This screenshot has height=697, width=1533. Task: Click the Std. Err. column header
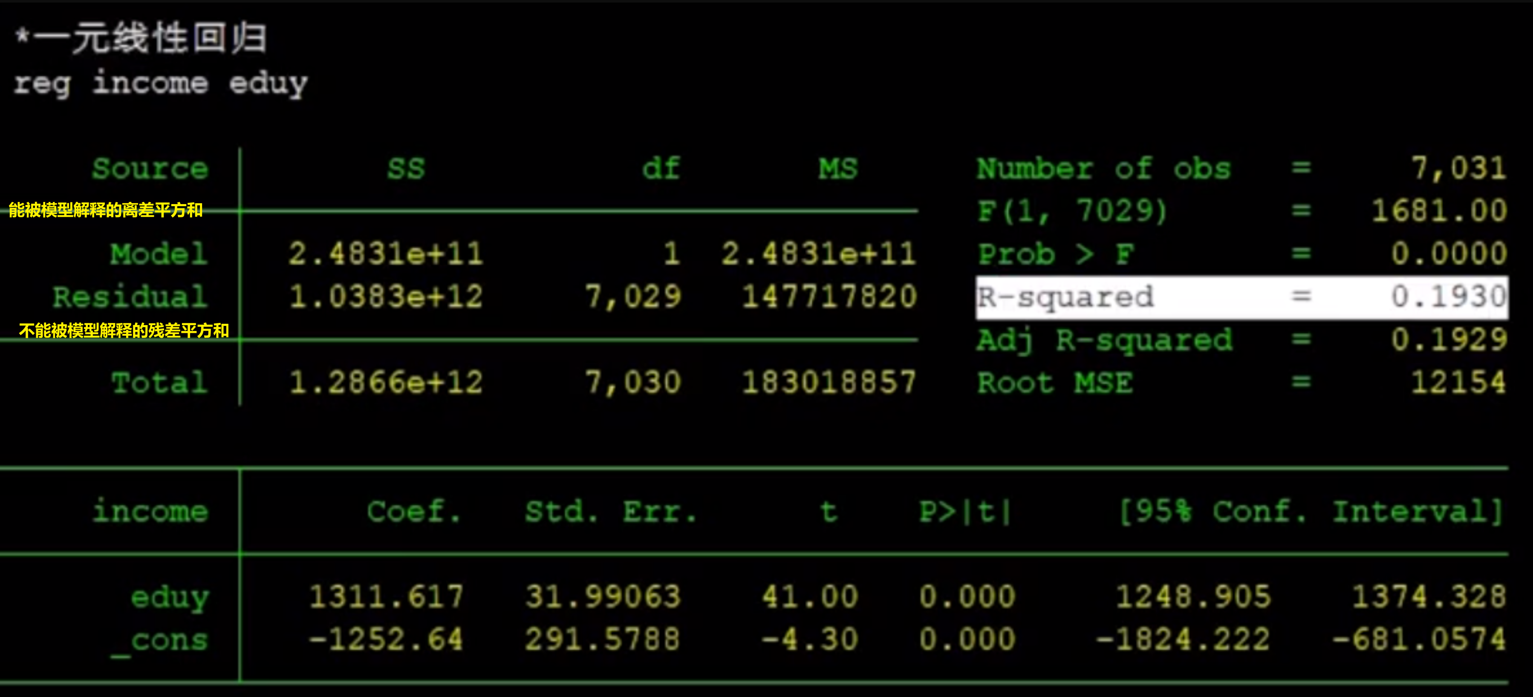tap(611, 511)
